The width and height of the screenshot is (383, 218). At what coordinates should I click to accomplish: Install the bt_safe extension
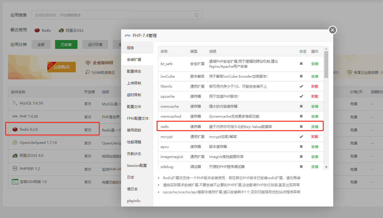[315, 64]
